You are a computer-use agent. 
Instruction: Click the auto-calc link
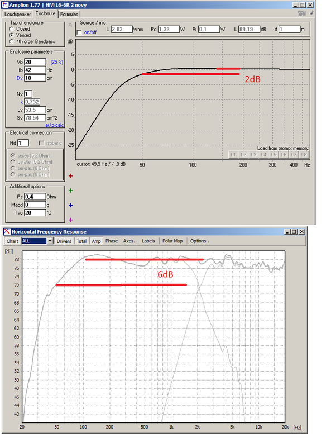coord(54,125)
